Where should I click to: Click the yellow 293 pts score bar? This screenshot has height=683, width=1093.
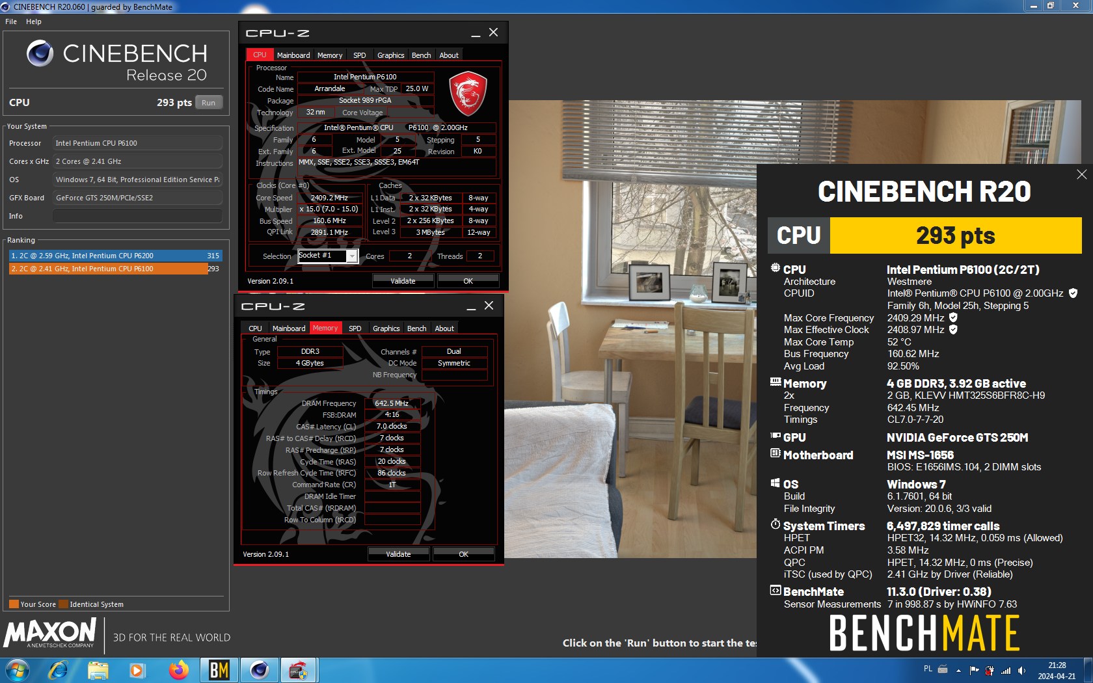point(956,235)
